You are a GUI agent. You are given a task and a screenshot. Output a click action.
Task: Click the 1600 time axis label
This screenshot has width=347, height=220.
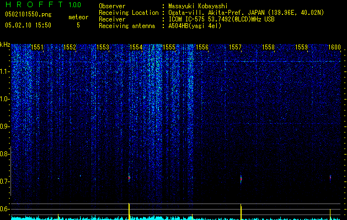tap(334, 47)
